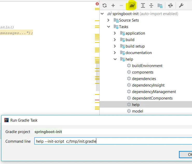
Task: Select the build setup folder item
Action: point(135,46)
